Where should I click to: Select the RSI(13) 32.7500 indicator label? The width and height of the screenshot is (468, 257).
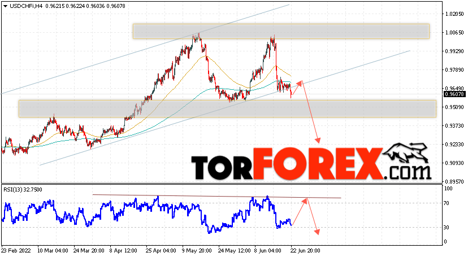point(23,190)
